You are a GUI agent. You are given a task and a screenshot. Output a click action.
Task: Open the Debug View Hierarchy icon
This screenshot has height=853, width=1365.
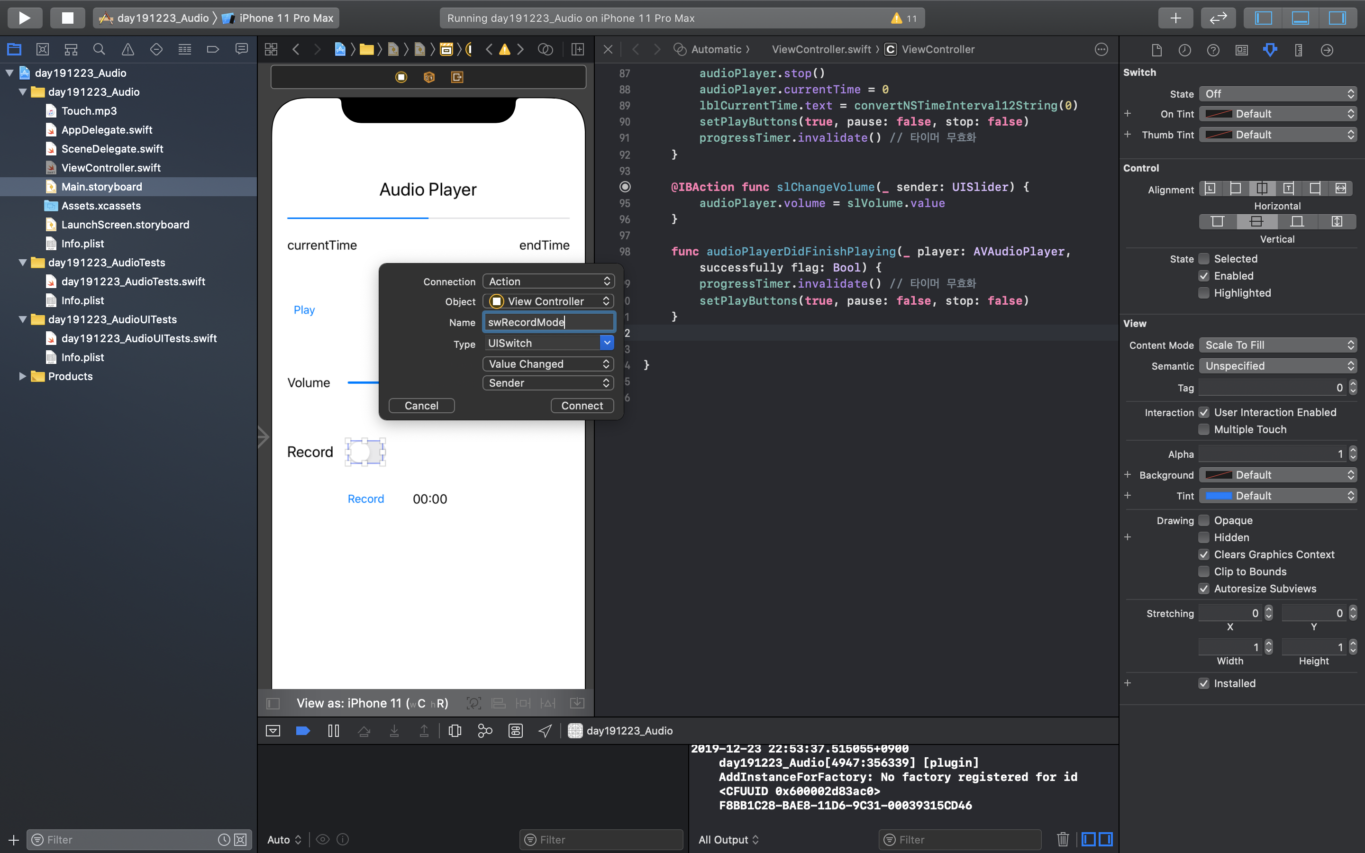coord(455,731)
